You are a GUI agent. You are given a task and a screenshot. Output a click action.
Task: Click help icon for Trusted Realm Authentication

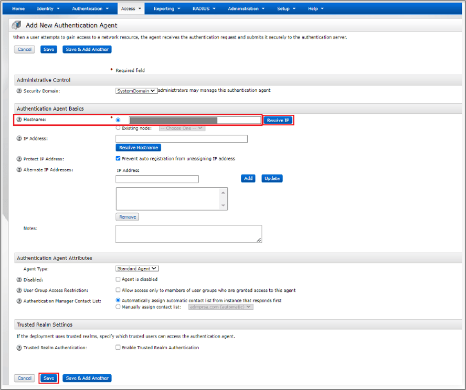[x=19, y=348]
